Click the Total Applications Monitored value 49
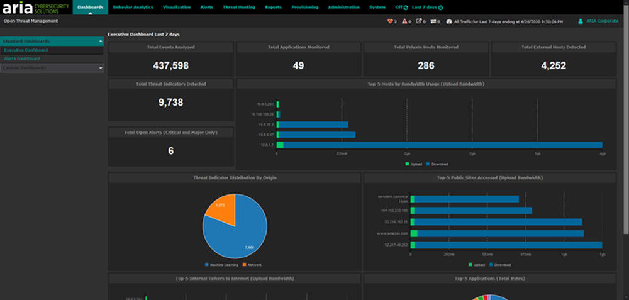 (x=298, y=66)
